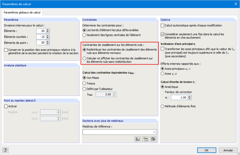Image resolution: width=240 pixels, height=155 pixels.
Task: Edit the ktau value field
Action: point(105,94)
